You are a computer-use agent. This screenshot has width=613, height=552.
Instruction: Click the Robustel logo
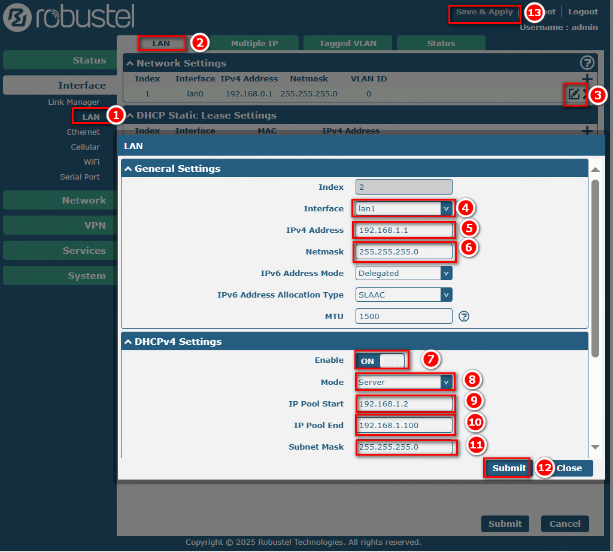tap(69, 17)
